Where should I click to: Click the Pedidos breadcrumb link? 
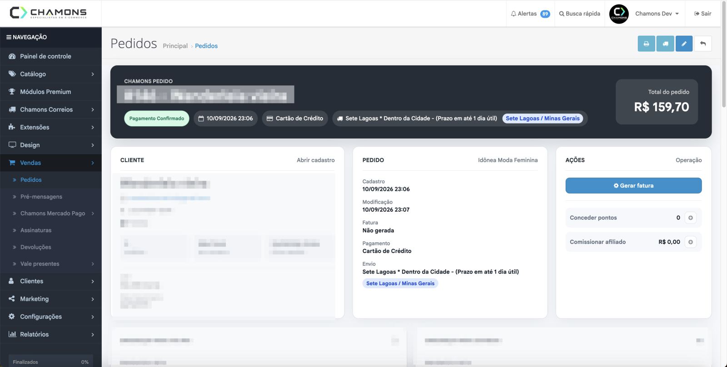(x=206, y=46)
